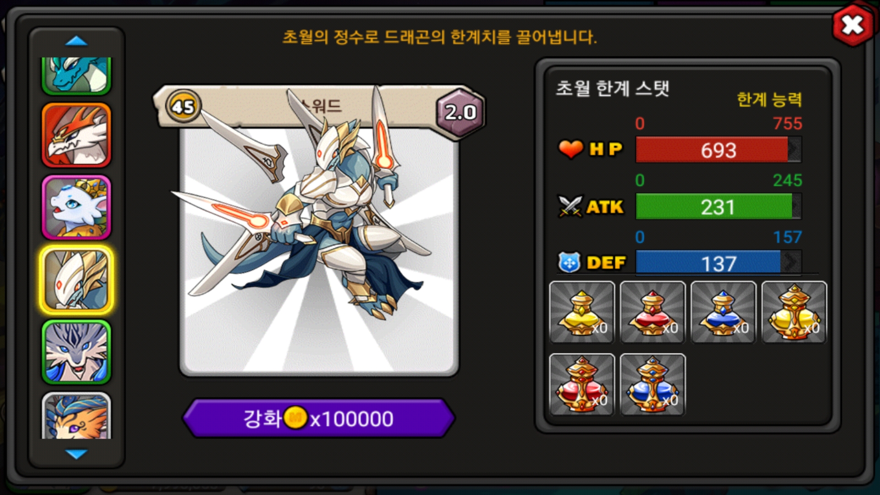The width and height of the screenshot is (880, 495).
Task: Choose the highlighted armored sword dragon portrait
Action: pyautogui.click(x=77, y=280)
